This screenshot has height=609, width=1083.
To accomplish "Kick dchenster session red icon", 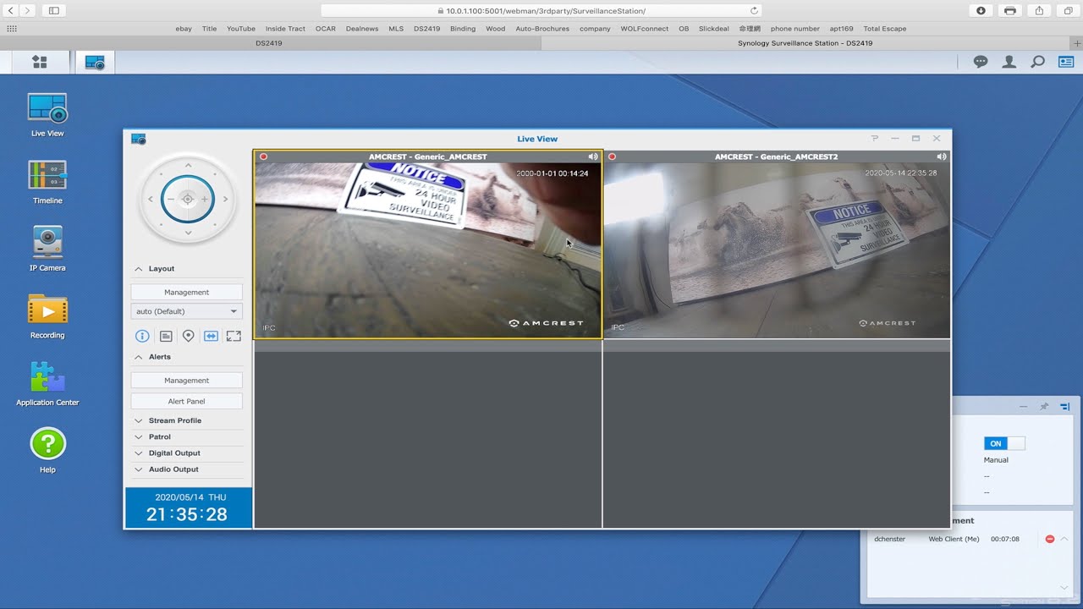I will 1050,539.
